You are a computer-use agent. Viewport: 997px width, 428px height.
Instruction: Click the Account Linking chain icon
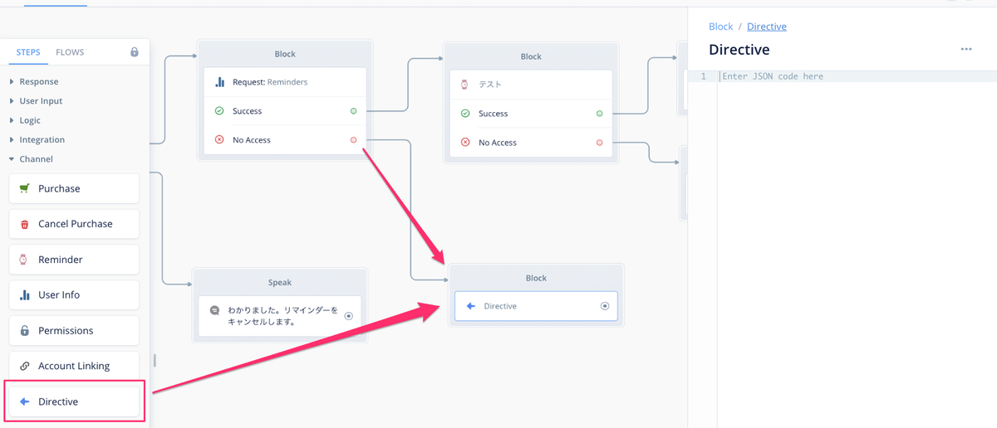(24, 366)
